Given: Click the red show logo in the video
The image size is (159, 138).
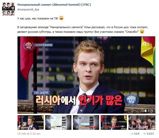Looking at the screenshot, I should tap(29, 46).
